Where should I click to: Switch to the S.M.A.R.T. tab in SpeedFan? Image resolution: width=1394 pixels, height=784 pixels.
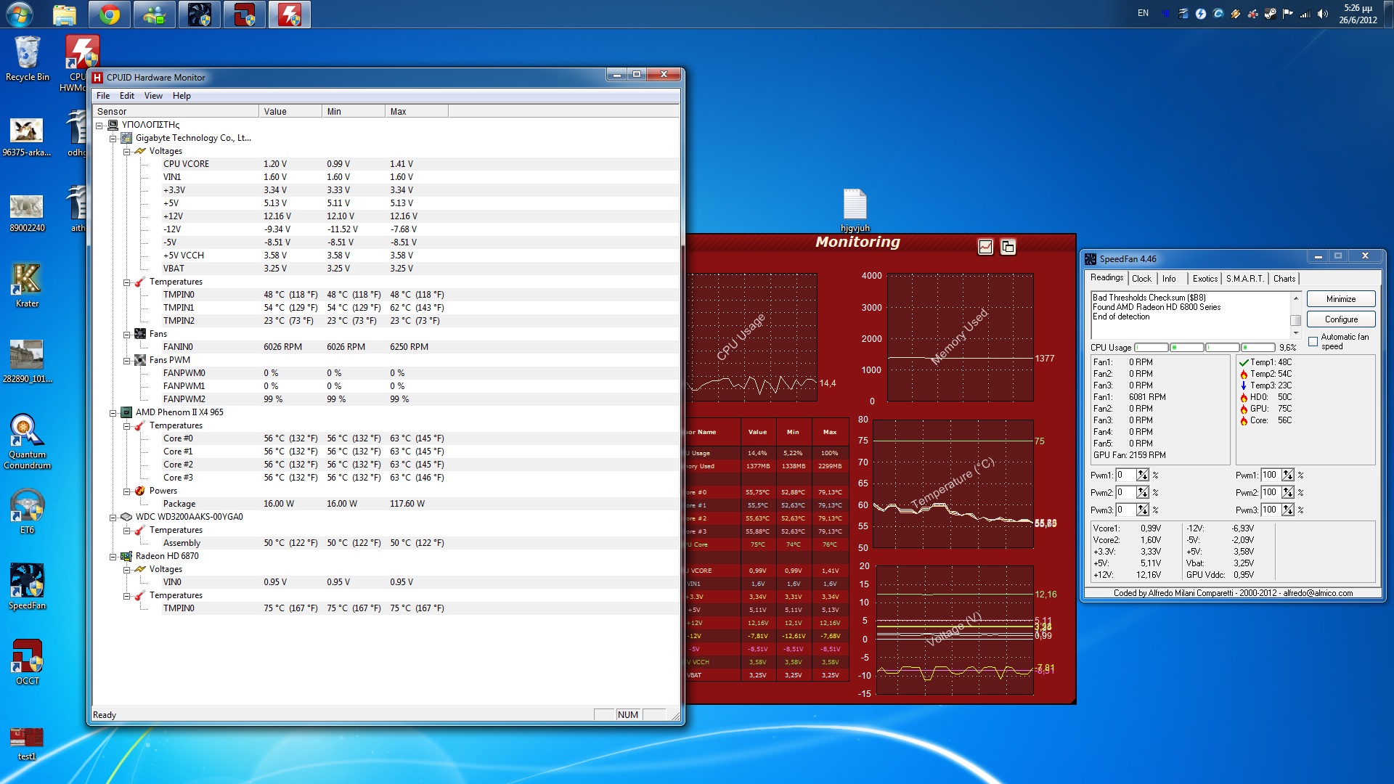[x=1244, y=279]
